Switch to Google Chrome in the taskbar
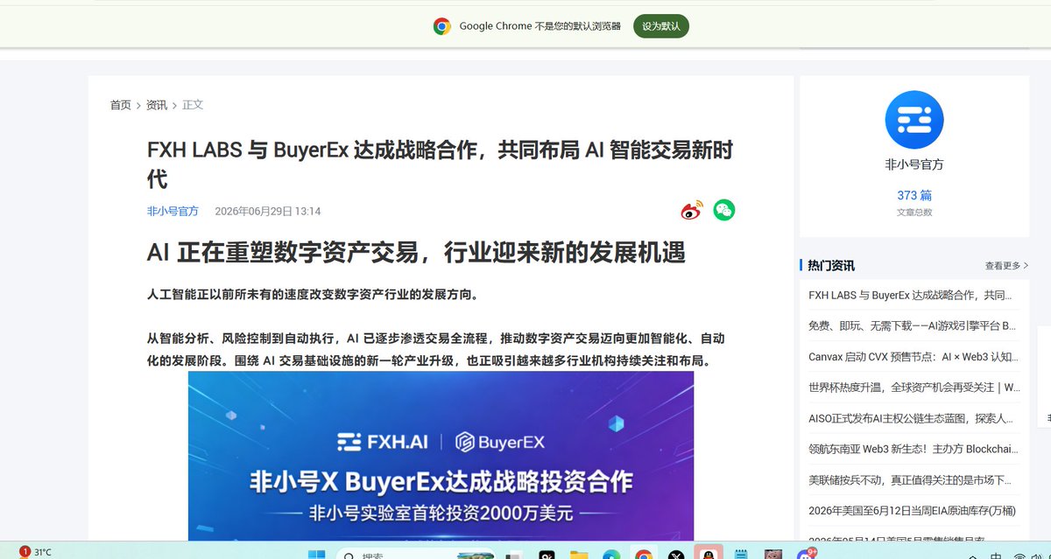 coord(644,556)
